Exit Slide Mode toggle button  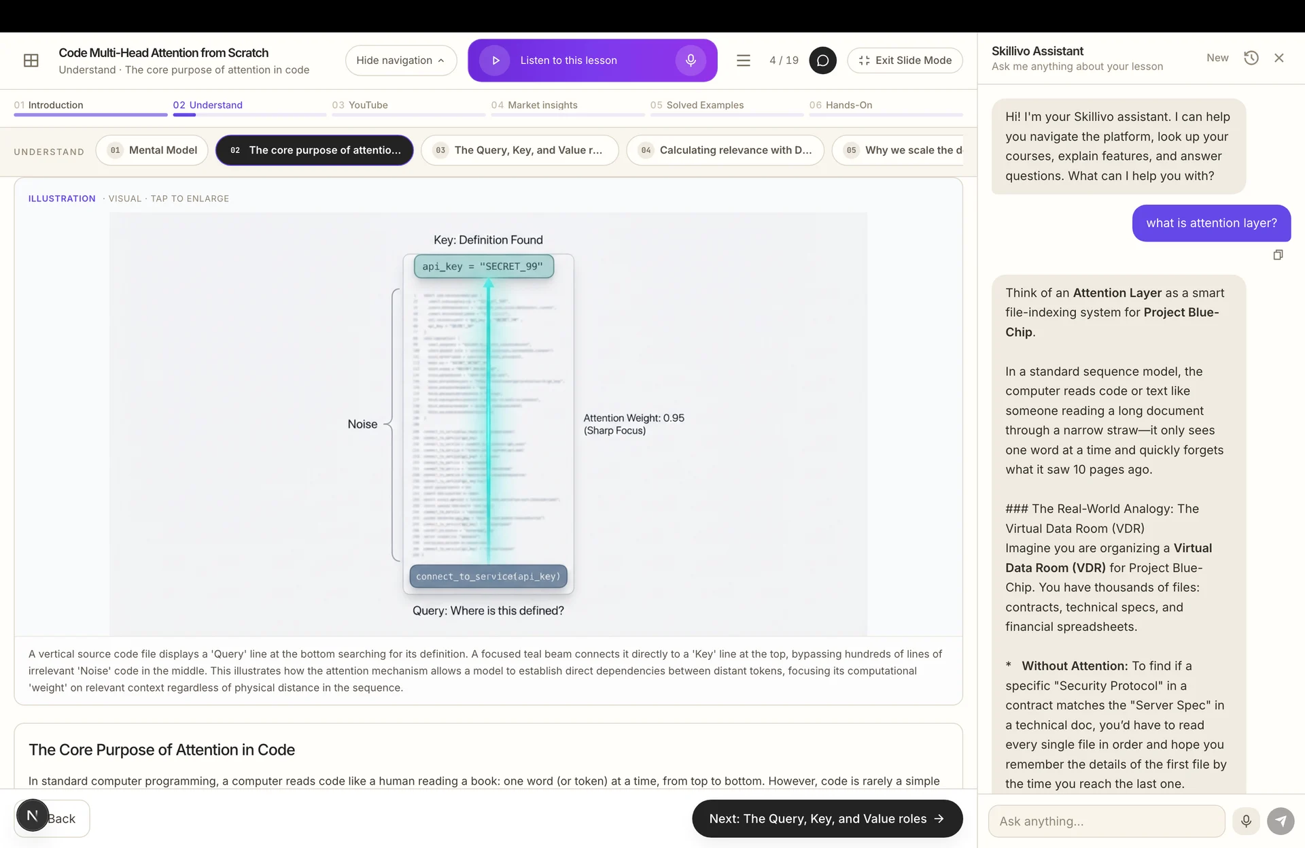(x=905, y=61)
